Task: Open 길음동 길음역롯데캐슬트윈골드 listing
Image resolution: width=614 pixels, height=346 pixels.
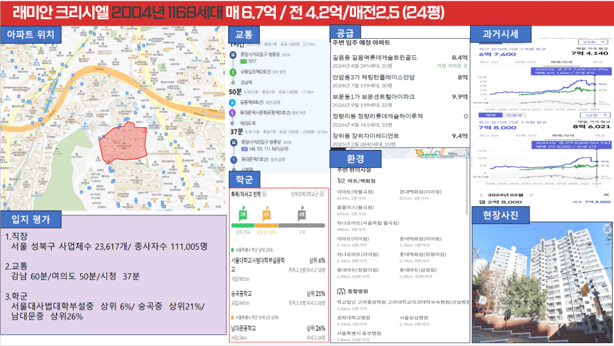Action: pos(400,61)
